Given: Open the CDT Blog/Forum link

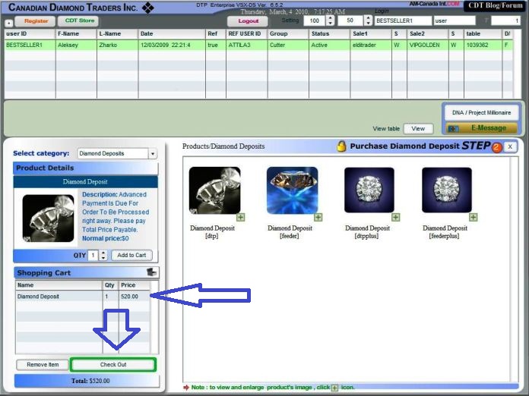Looking at the screenshot, I should coord(496,5).
